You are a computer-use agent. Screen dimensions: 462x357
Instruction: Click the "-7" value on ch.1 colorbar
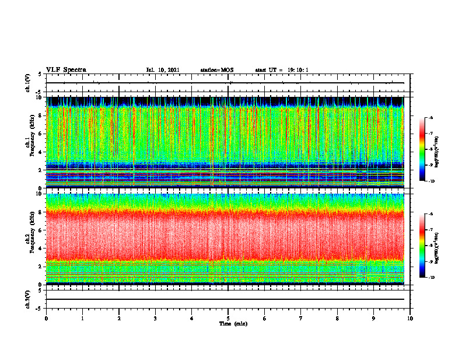tap(430, 134)
